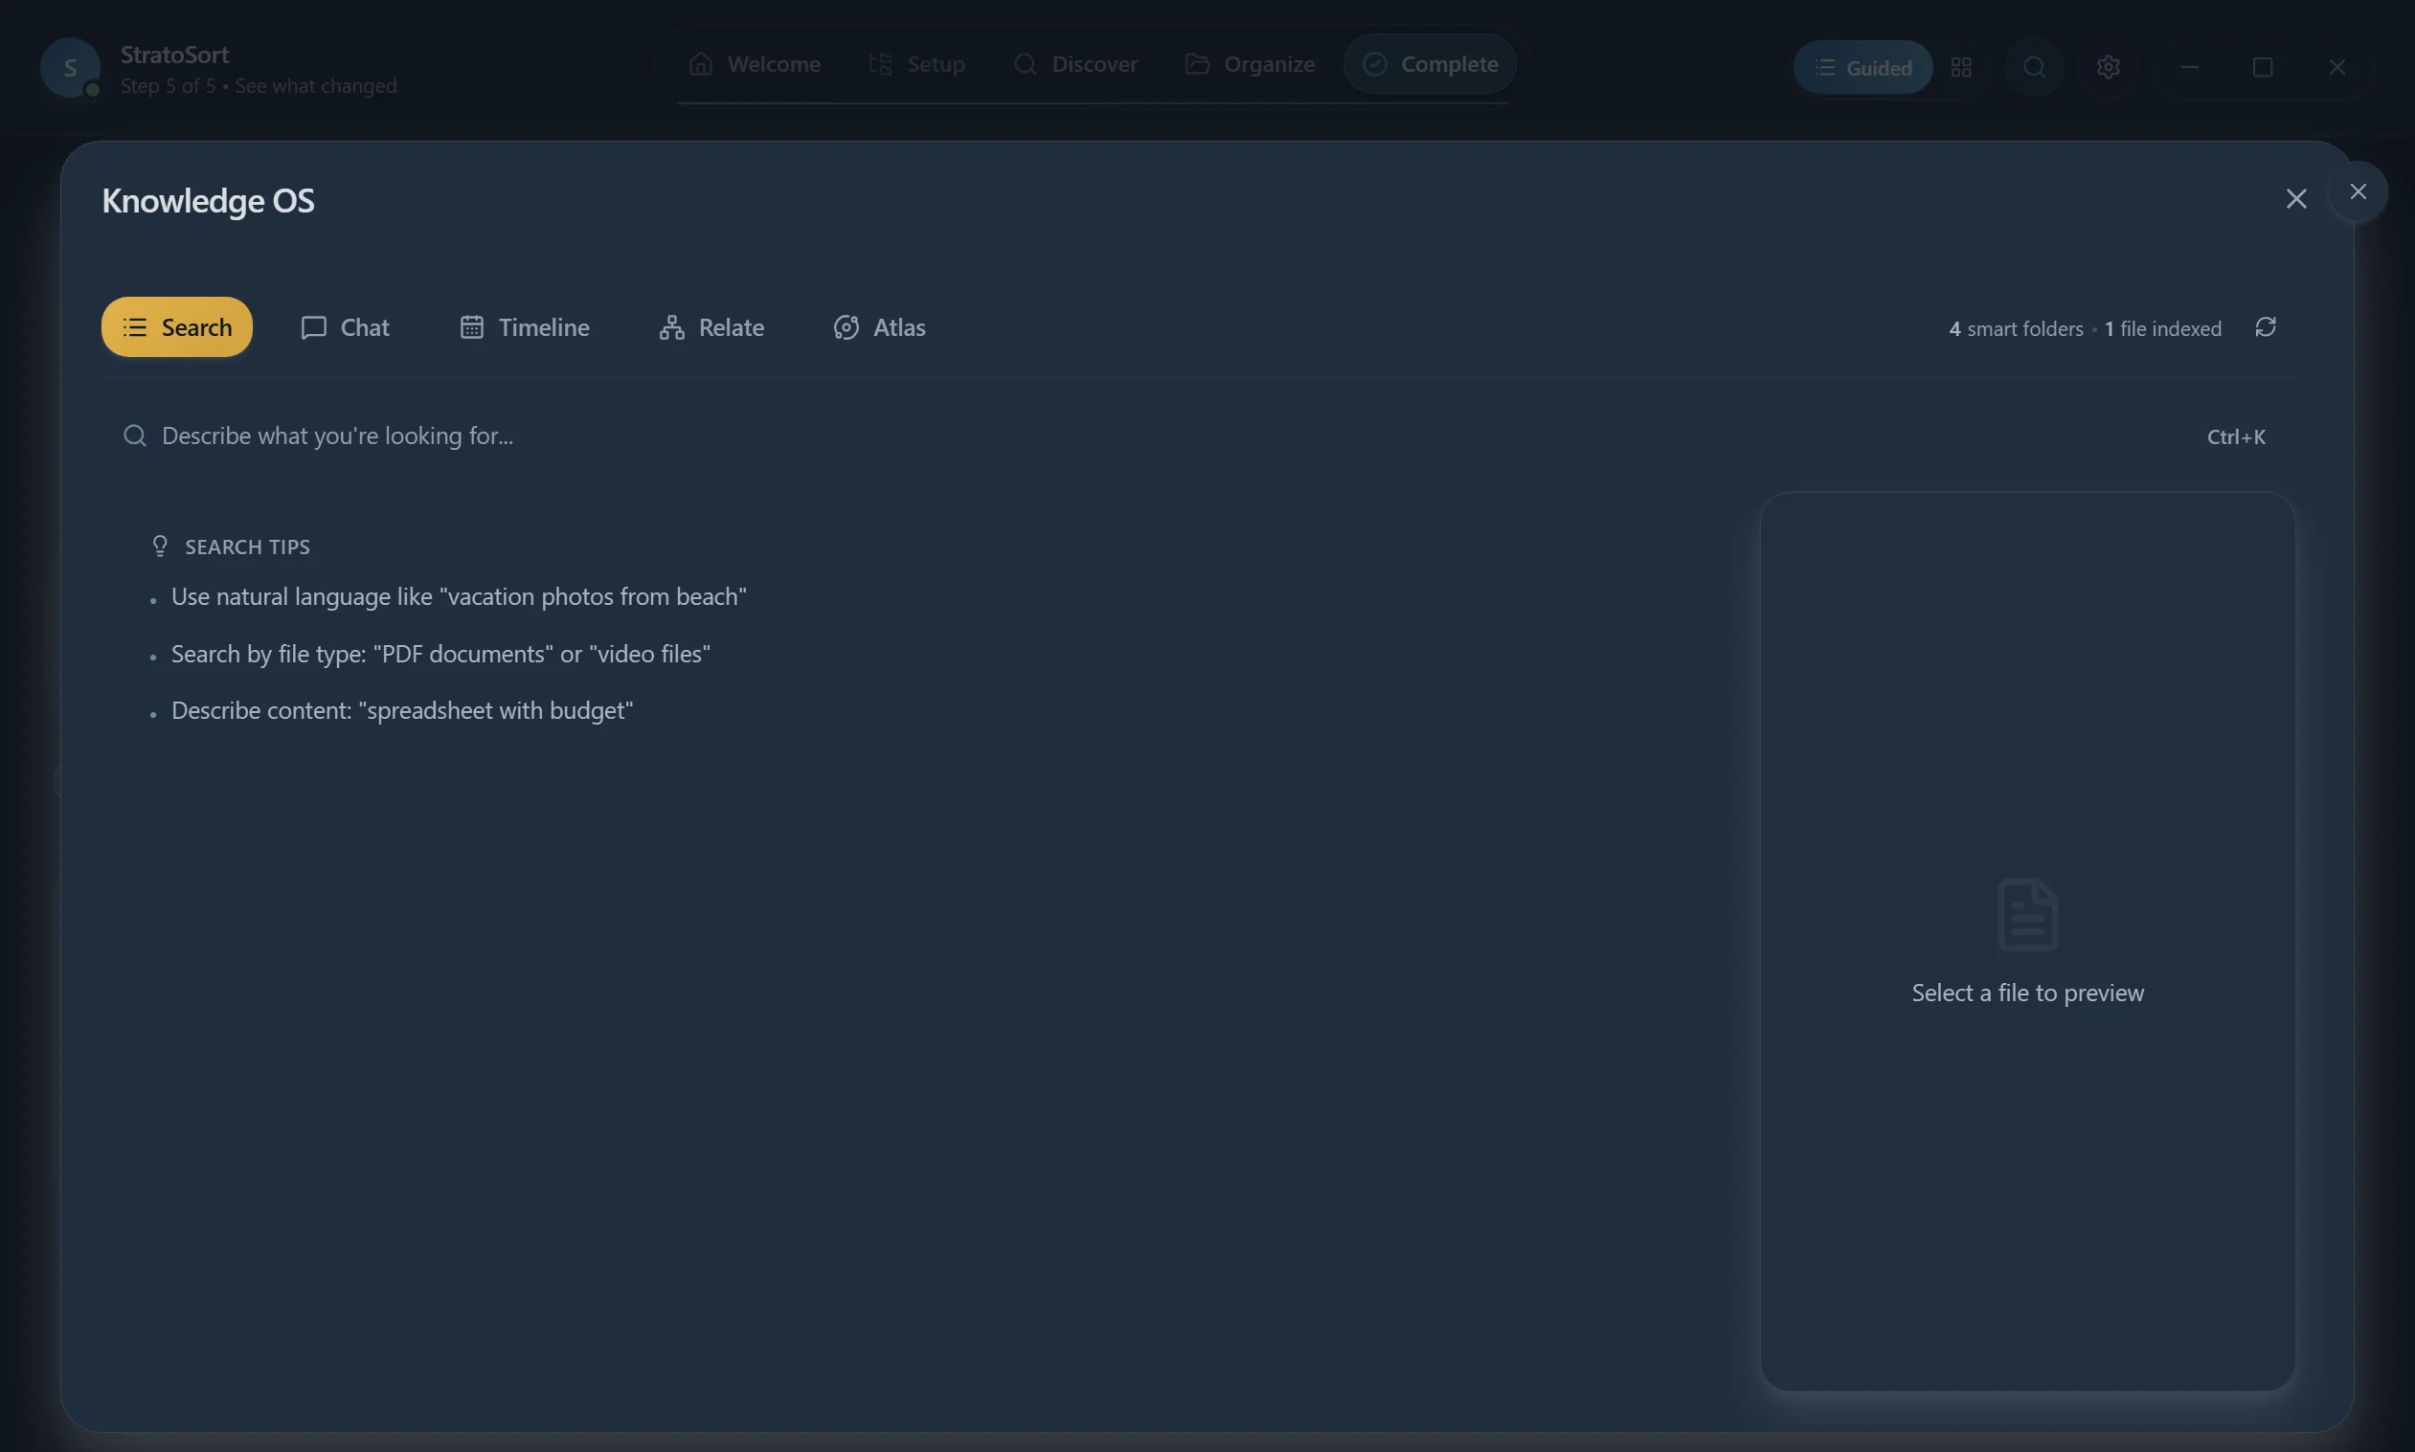Viewport: 2415px width, 1452px height.
Task: Click the document icon in preview pane
Action: tap(2027, 915)
